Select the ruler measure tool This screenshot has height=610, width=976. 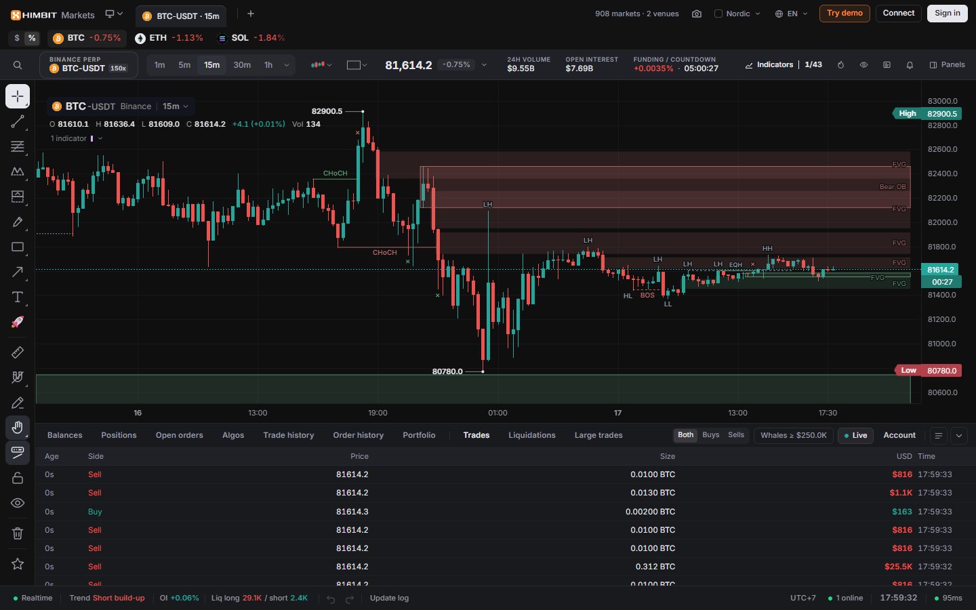click(18, 352)
